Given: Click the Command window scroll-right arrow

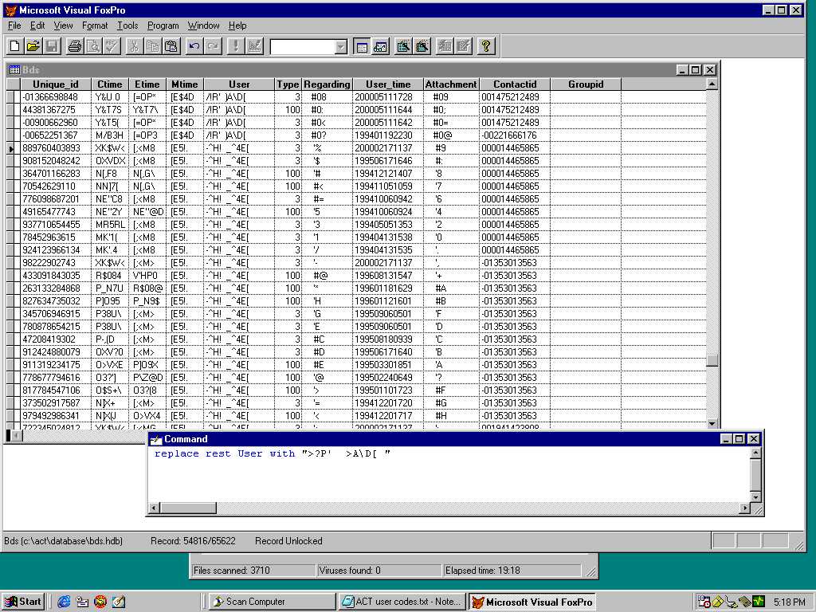Looking at the screenshot, I should click(x=745, y=508).
